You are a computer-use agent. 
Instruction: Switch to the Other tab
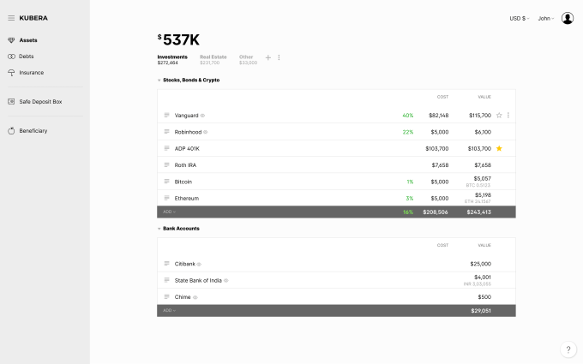pyautogui.click(x=248, y=59)
